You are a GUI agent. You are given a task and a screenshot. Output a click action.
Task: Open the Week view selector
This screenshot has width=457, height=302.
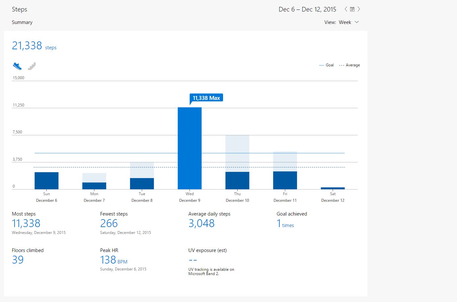pyautogui.click(x=345, y=22)
